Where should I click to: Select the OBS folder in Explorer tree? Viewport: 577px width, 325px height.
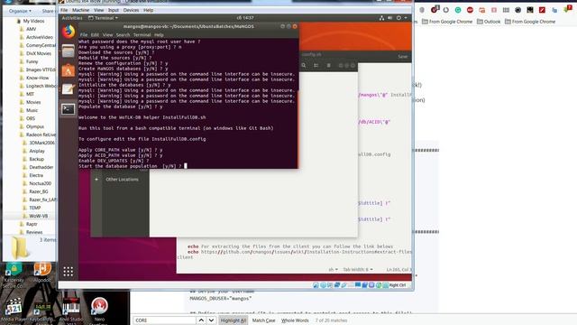point(31,118)
